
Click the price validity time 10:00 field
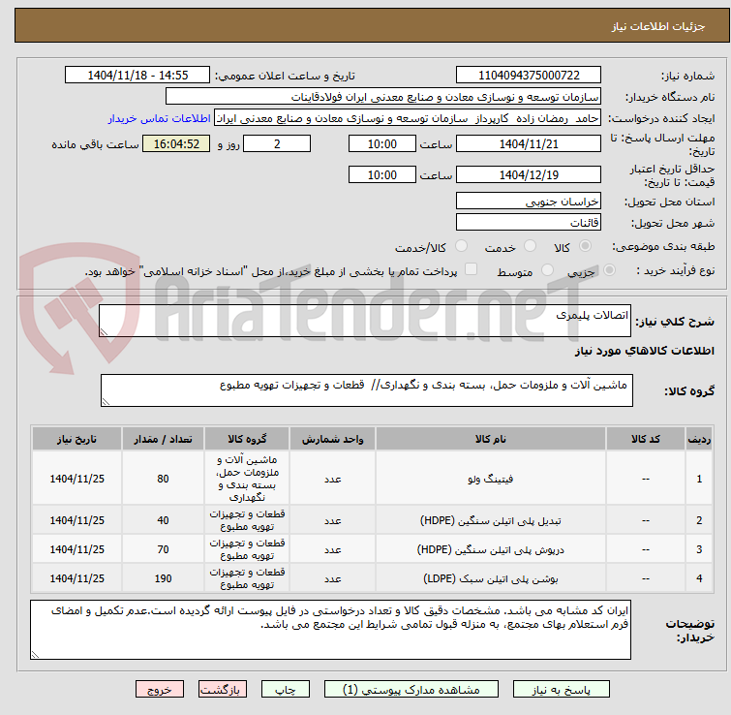click(381, 175)
